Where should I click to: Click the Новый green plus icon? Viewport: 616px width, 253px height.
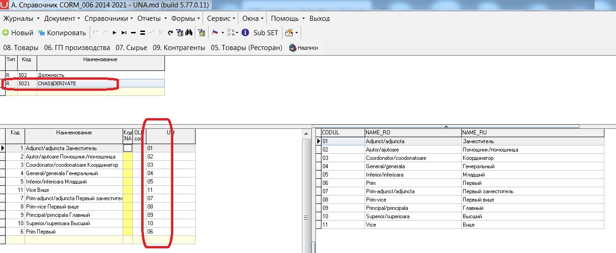[6, 33]
